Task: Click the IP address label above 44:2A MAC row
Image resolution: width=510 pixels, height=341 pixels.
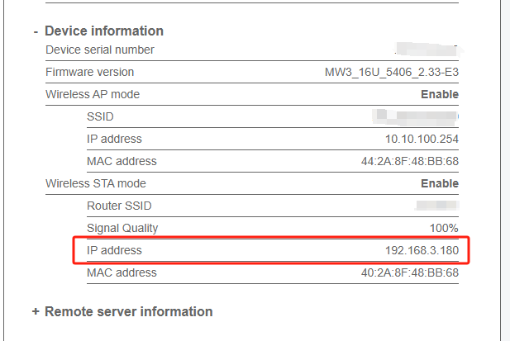Action: tap(114, 139)
